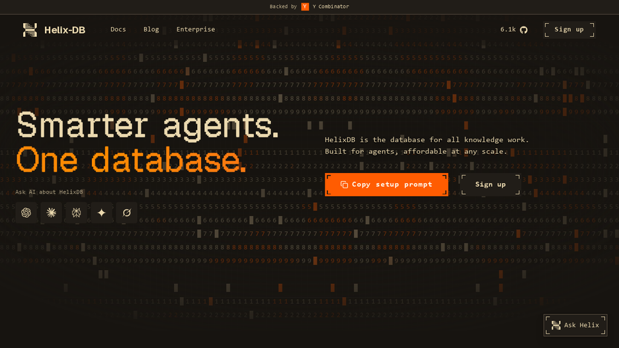The image size is (619, 348).
Task: Click 'HelixDB is the database' description text
Action: coord(427,140)
